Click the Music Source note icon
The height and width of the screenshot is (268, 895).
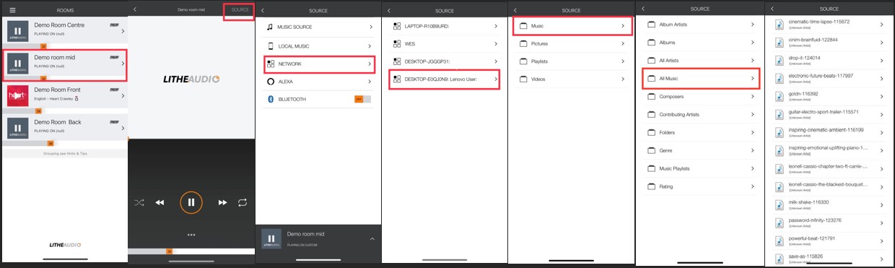[x=270, y=27]
